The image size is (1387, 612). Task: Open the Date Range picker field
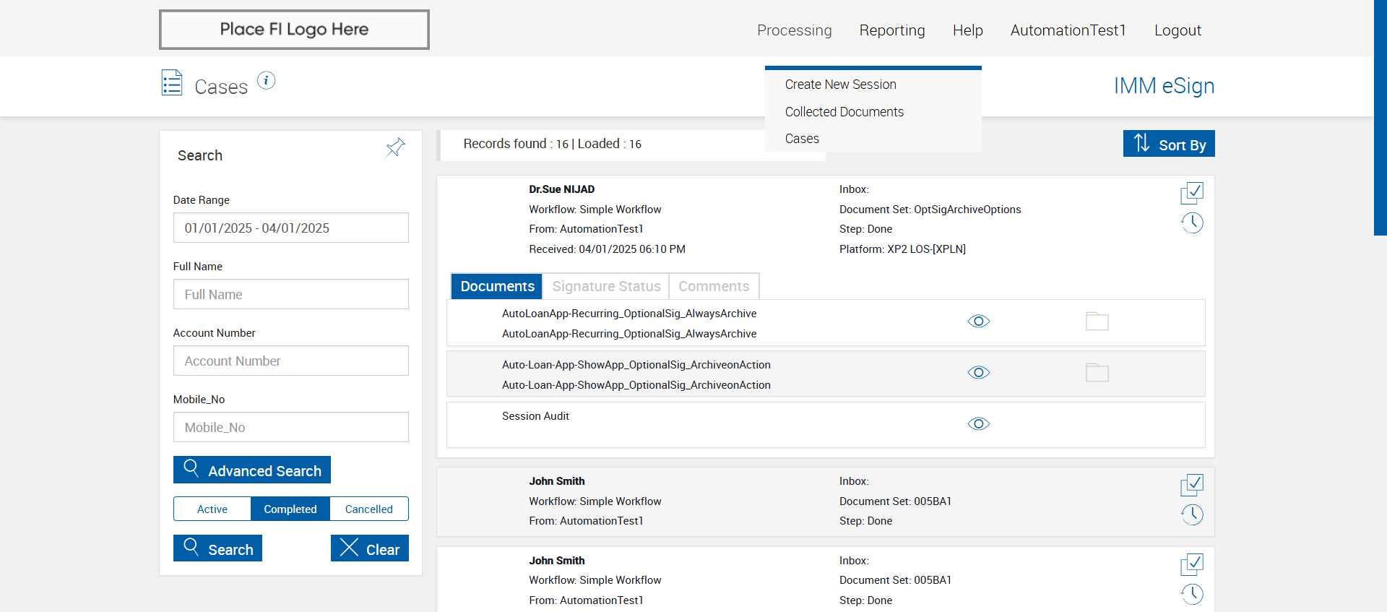pyautogui.click(x=290, y=228)
